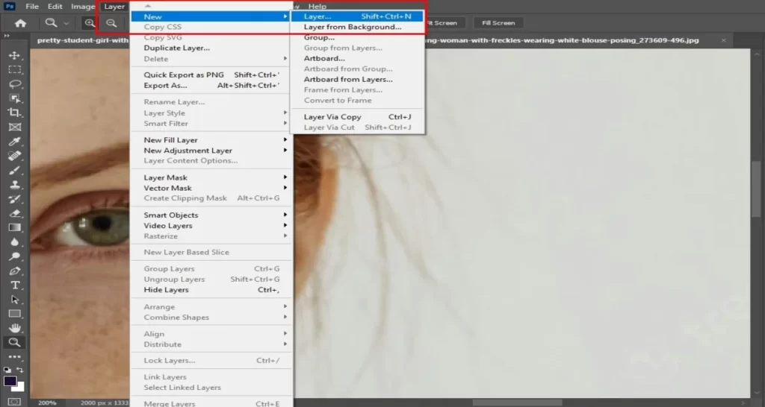Select the Hand tool
The height and width of the screenshot is (407, 765).
point(15,328)
